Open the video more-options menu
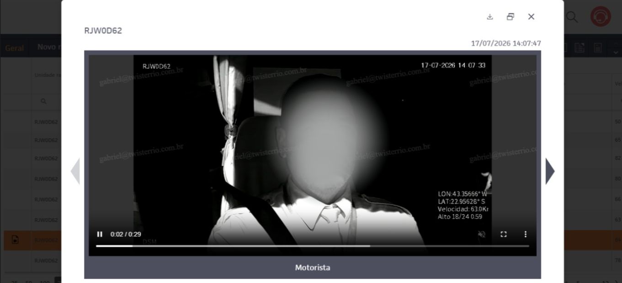Viewport: 622px width, 283px height. tap(526, 234)
